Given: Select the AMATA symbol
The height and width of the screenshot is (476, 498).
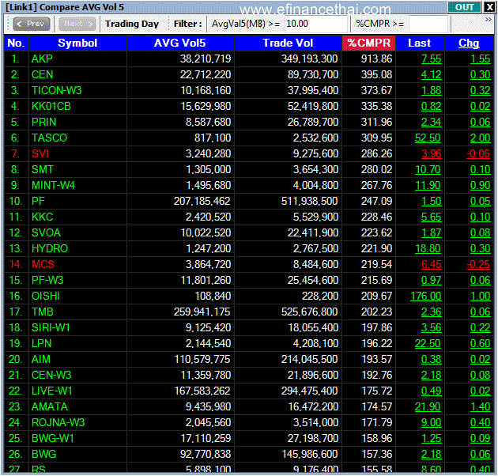Looking at the screenshot, I should [x=50, y=406].
